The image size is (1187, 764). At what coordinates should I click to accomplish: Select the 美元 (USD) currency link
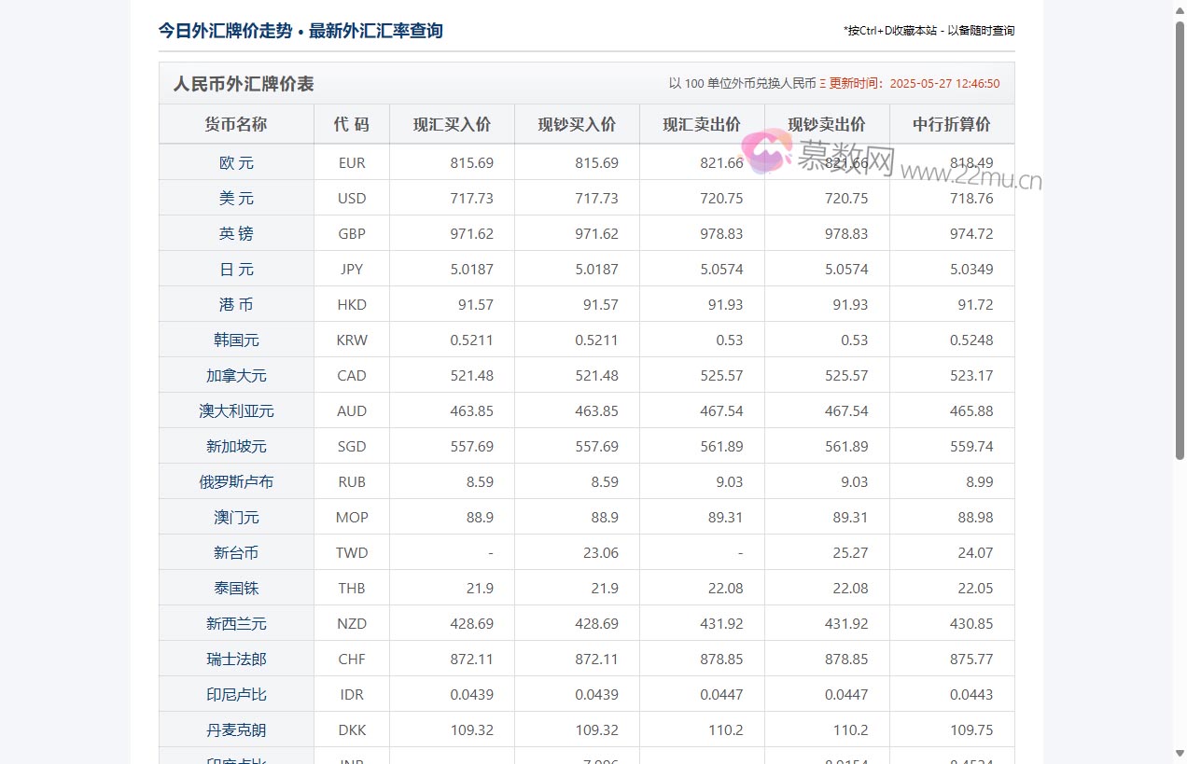tap(236, 197)
